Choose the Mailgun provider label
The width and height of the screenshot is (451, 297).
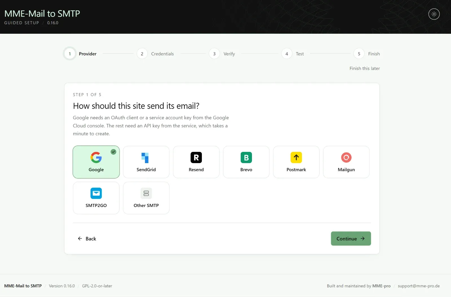[x=346, y=170]
